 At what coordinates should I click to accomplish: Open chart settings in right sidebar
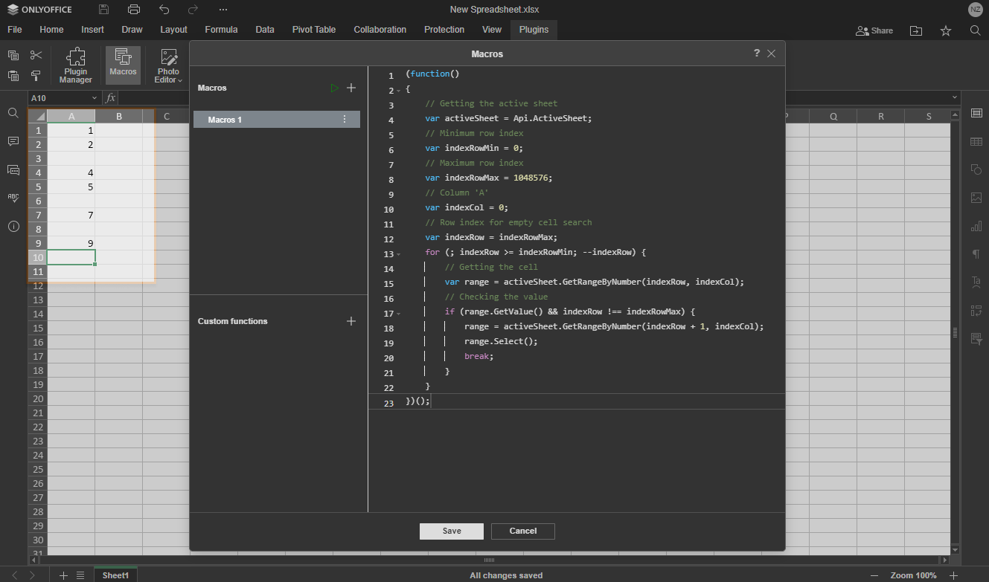(976, 226)
